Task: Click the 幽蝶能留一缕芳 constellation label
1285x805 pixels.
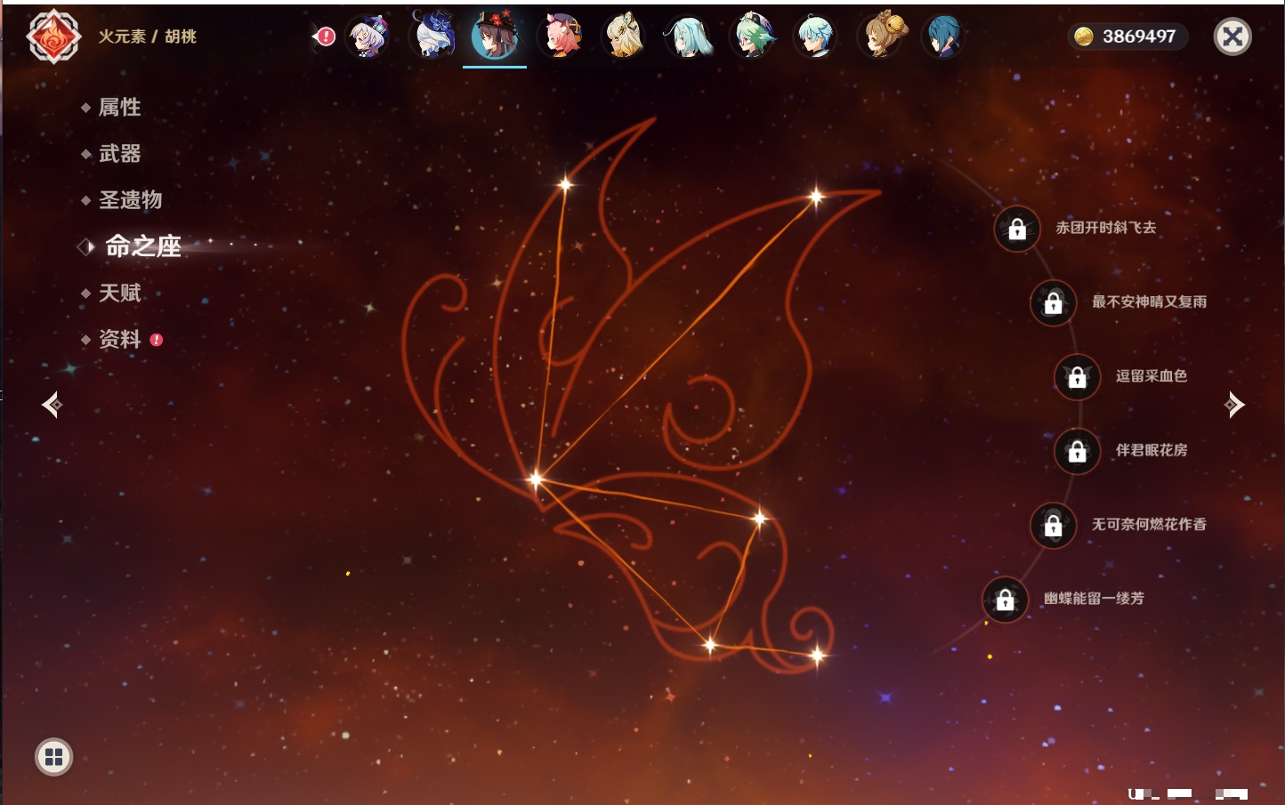Action: pos(1094,599)
